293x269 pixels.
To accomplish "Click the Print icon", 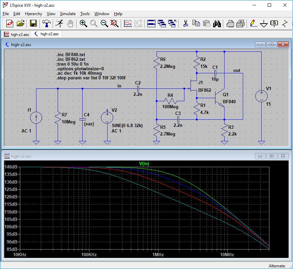I will click(230, 24).
